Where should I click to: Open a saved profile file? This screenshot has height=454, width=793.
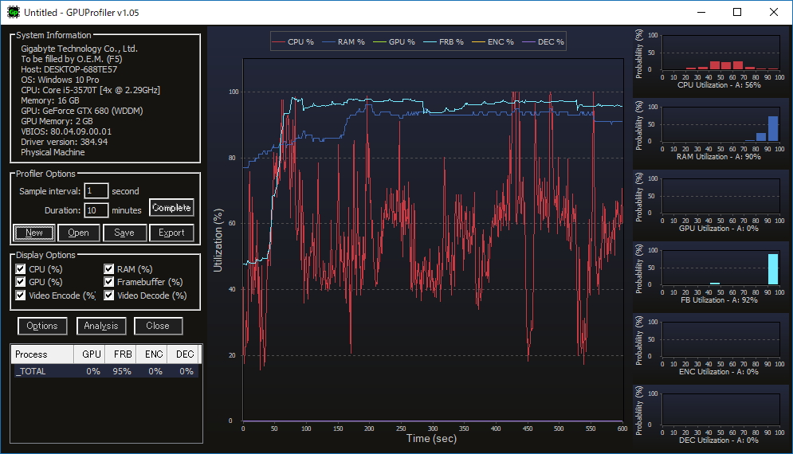78,233
